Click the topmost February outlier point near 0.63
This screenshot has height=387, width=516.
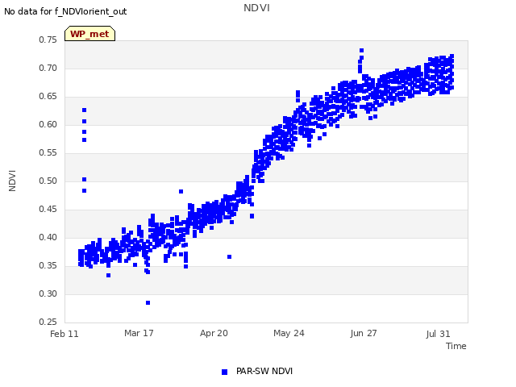[x=84, y=110]
